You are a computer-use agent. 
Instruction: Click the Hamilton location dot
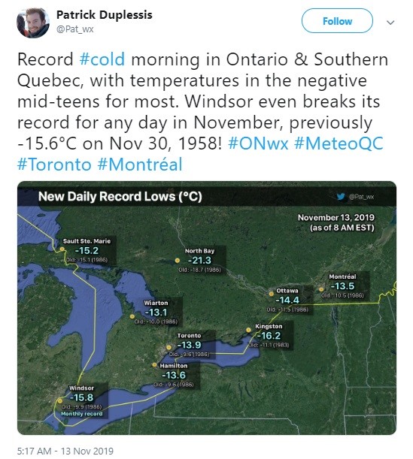(154, 365)
